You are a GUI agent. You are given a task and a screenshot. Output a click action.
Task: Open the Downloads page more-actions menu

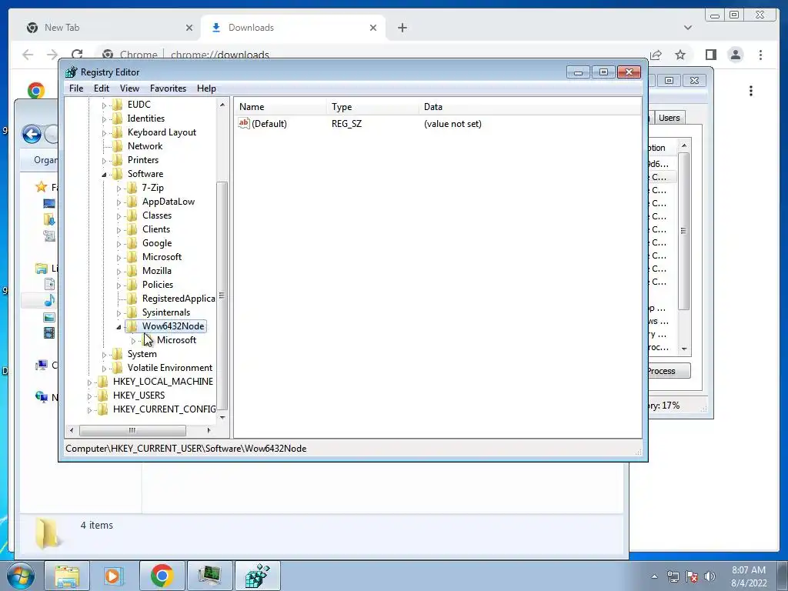751,91
